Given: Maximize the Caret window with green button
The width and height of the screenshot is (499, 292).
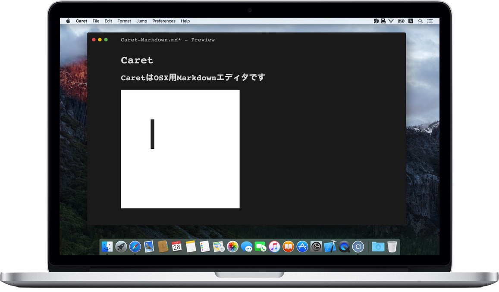Looking at the screenshot, I should (106, 40).
